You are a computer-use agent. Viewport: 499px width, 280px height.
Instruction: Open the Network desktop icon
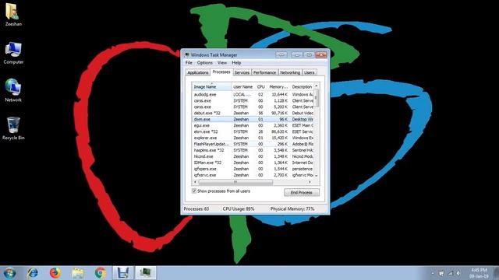13,90
